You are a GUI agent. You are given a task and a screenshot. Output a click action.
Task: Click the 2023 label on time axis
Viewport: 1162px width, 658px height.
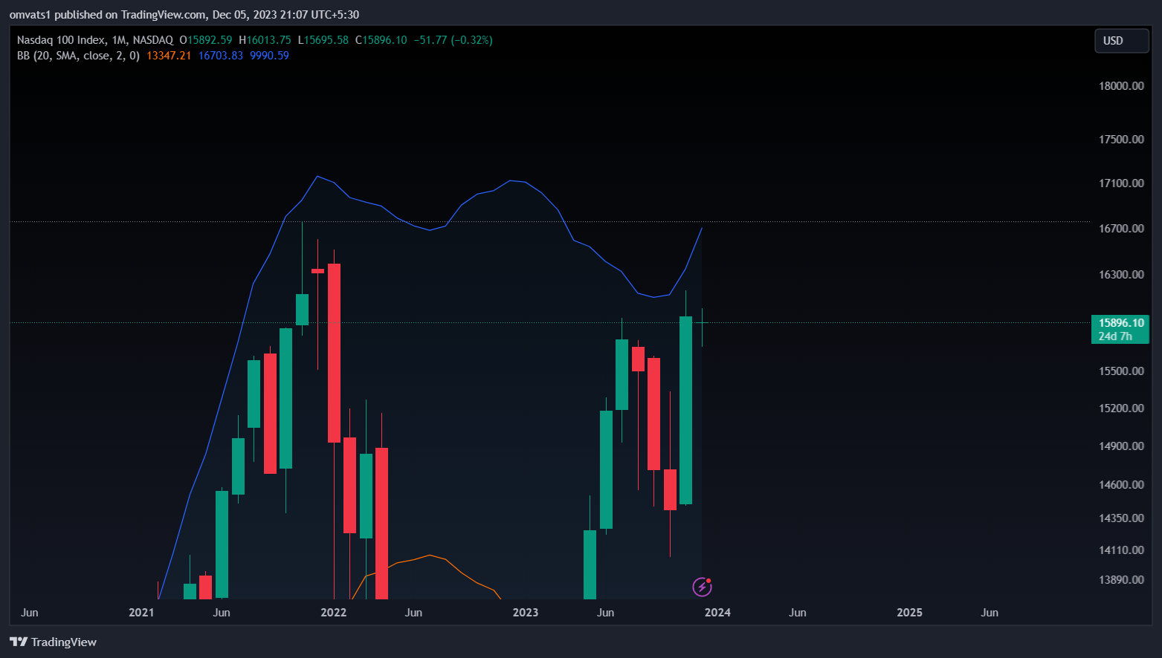[526, 613]
